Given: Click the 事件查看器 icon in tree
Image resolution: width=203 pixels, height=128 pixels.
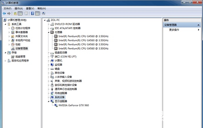Looking at the screenshot, I should tap(13, 32).
